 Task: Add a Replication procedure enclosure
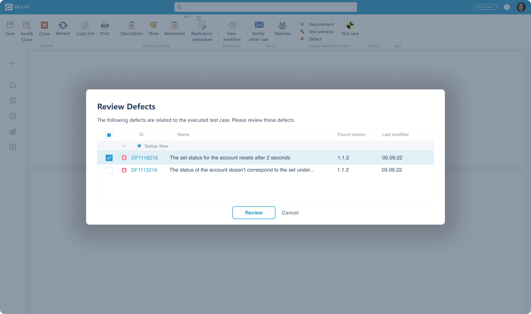click(202, 30)
